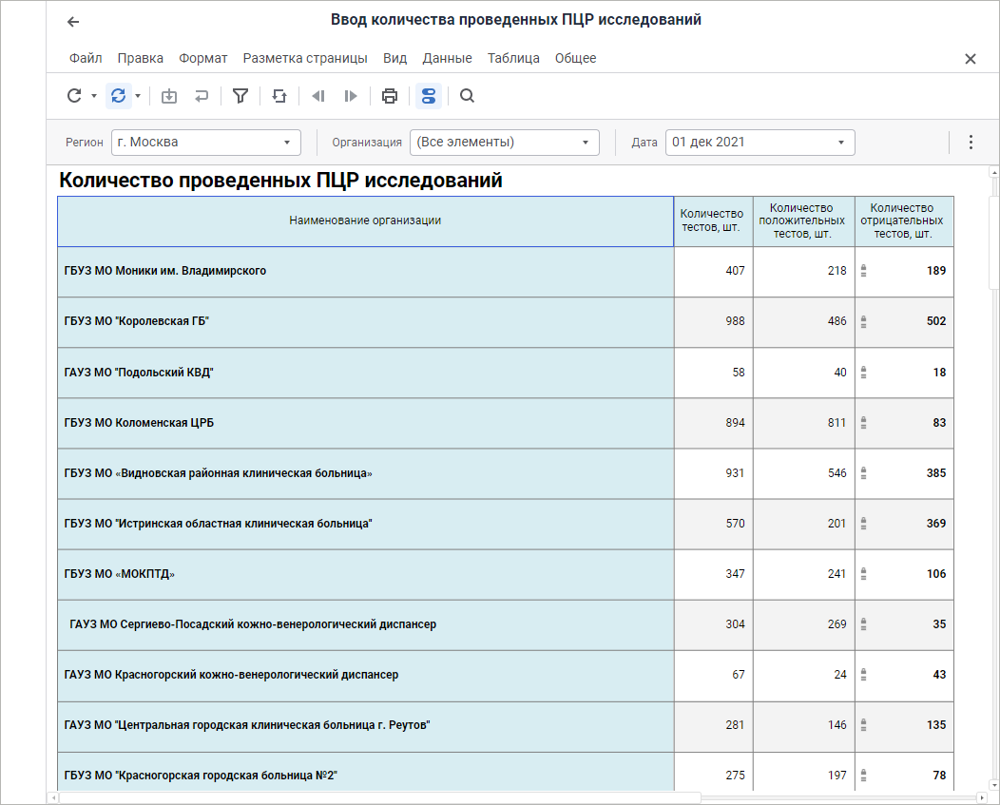The width and height of the screenshot is (1000, 805).
Task: Expand the Организация dropdown list
Action: click(x=504, y=143)
